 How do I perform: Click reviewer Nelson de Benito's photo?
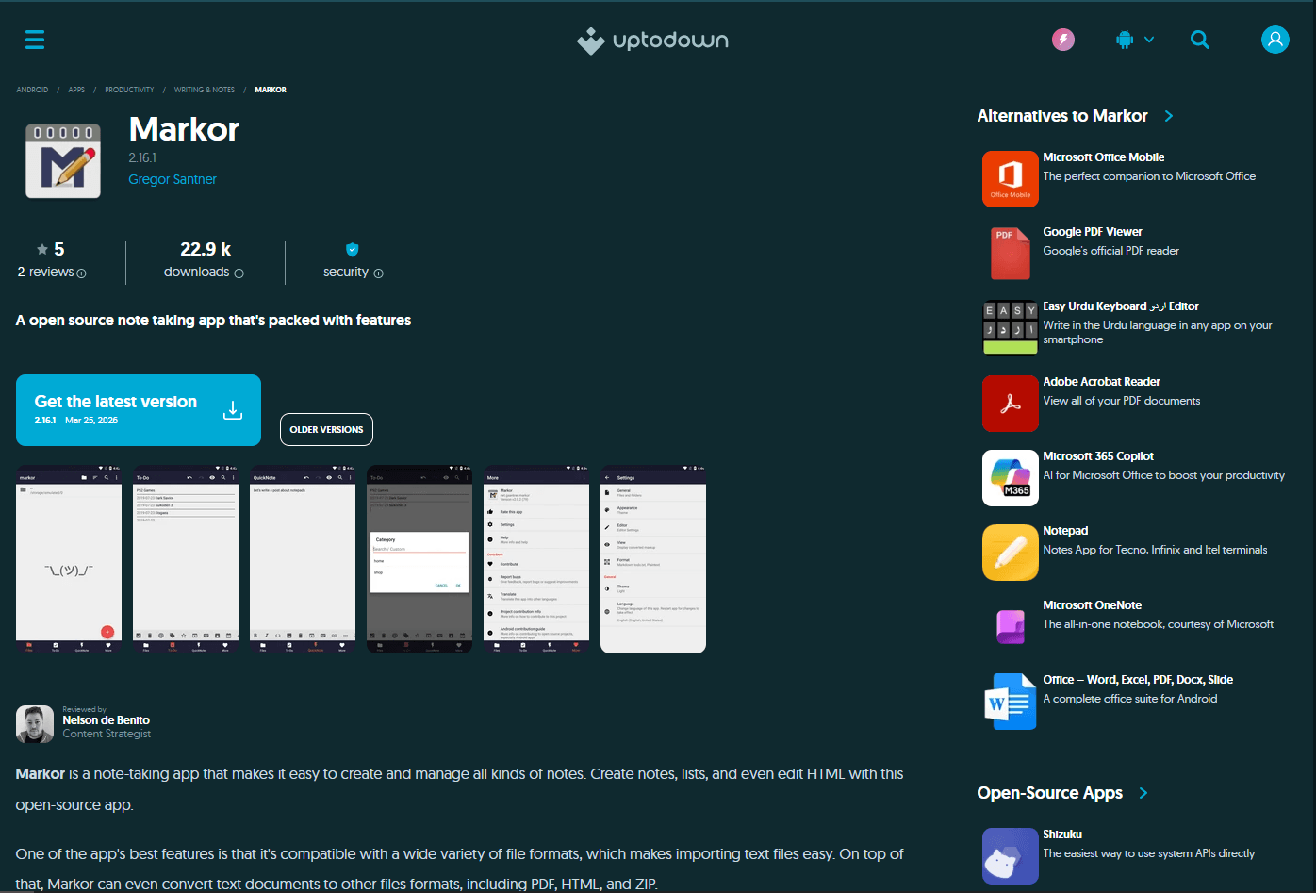(35, 724)
